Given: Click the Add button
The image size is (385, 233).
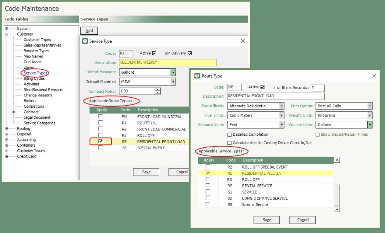Looking at the screenshot, I should (x=89, y=31).
